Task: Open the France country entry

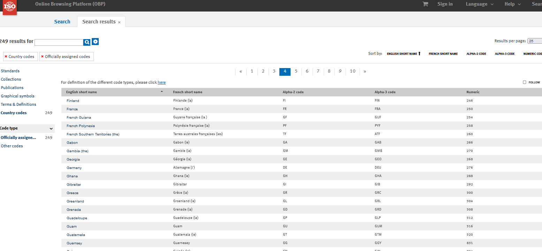Action: pyautogui.click(x=72, y=109)
